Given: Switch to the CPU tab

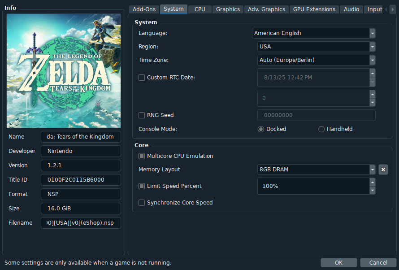Looking at the screenshot, I should 200,9.
